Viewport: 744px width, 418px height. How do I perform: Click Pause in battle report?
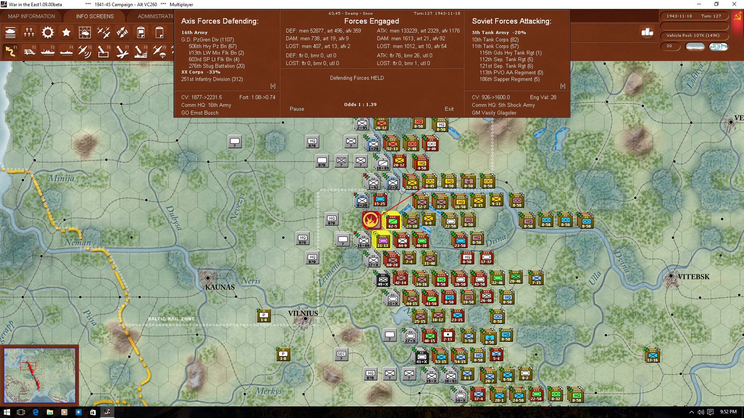pyautogui.click(x=297, y=109)
